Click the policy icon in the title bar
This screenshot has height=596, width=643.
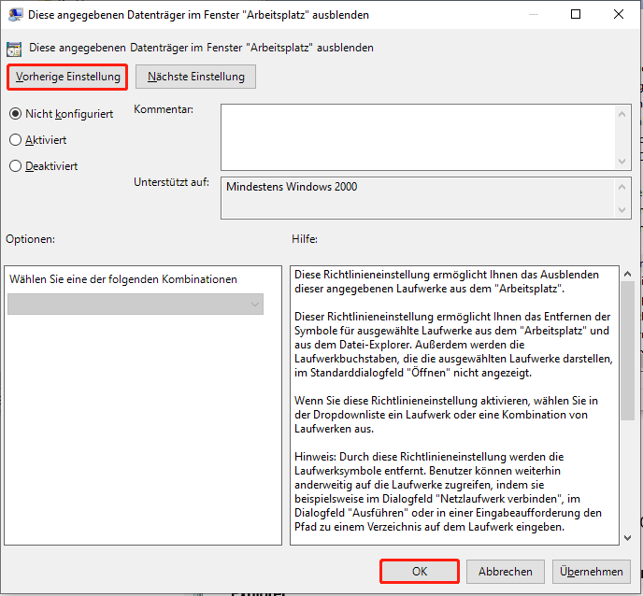(x=16, y=15)
